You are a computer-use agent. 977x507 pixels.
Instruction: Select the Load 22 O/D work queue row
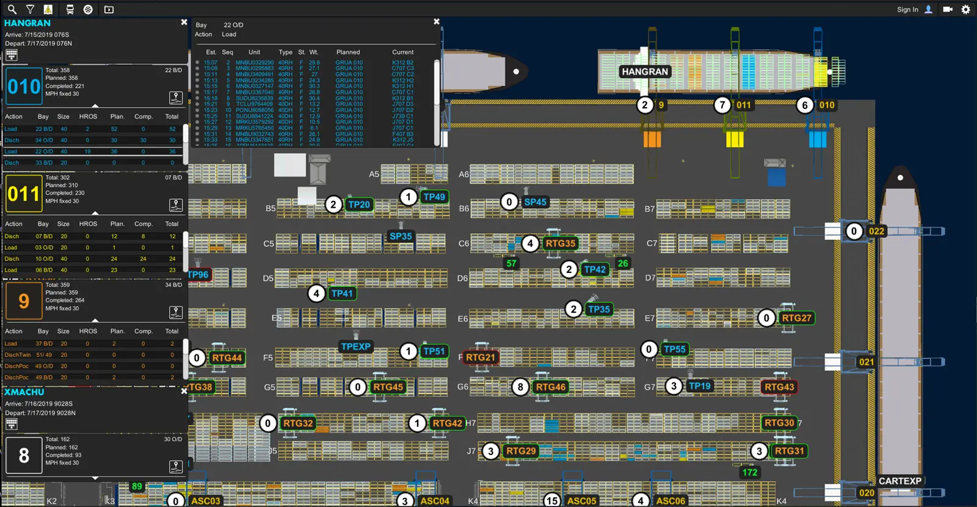click(x=92, y=151)
